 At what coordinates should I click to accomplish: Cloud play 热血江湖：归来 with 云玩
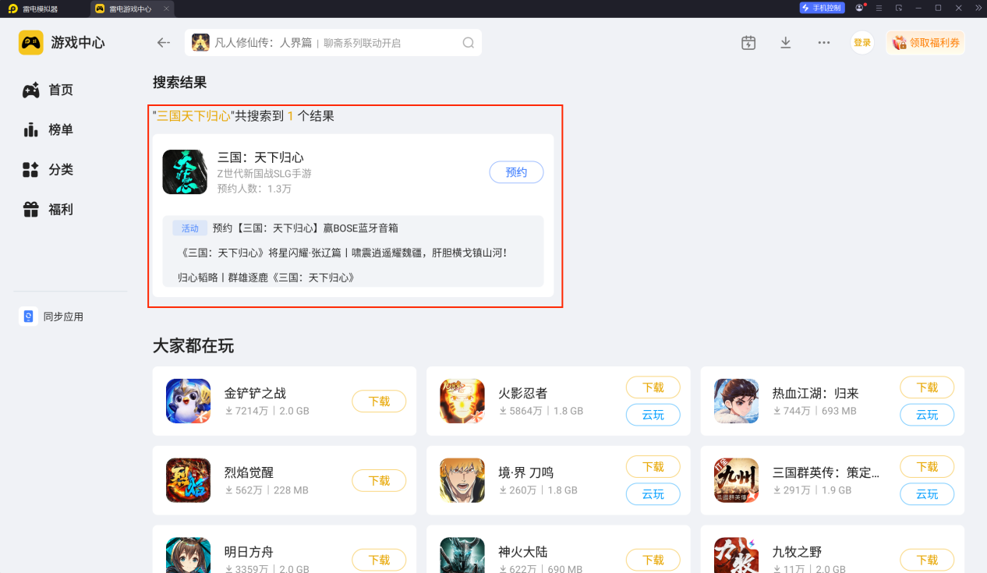(927, 415)
